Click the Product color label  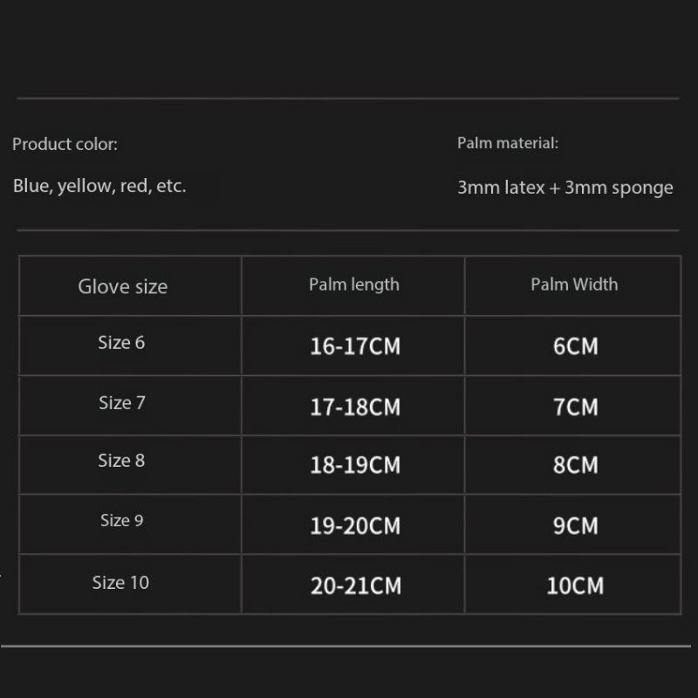[x=65, y=145]
